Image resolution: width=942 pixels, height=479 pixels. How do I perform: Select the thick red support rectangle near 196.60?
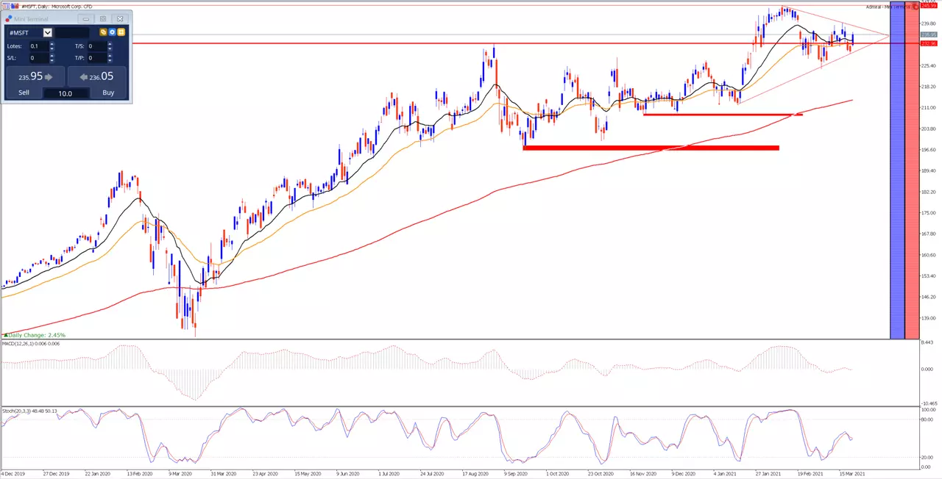point(651,148)
